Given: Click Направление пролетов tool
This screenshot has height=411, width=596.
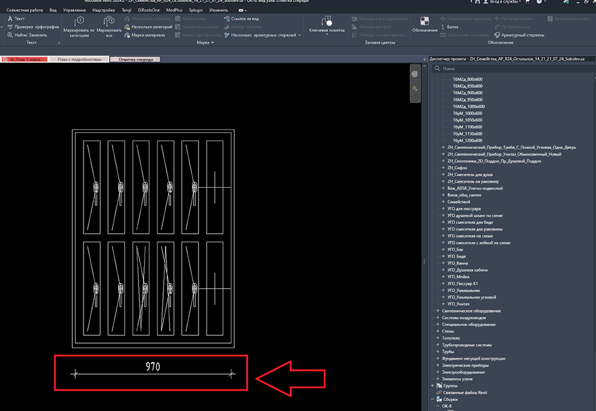Looking at the screenshot, I should (465, 19).
